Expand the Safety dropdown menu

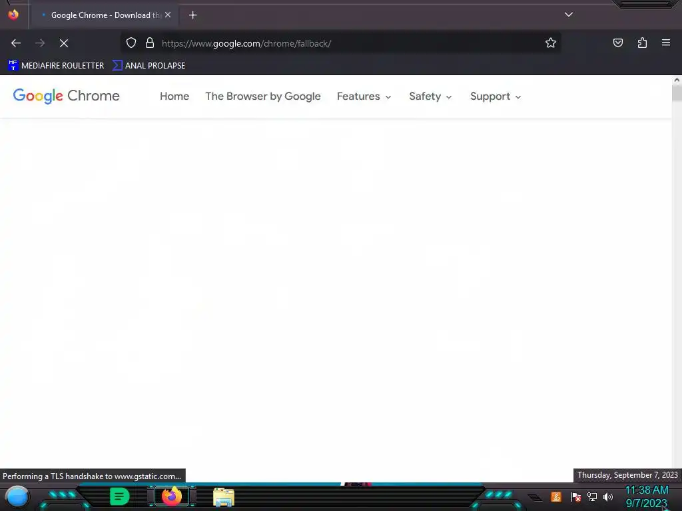(430, 96)
